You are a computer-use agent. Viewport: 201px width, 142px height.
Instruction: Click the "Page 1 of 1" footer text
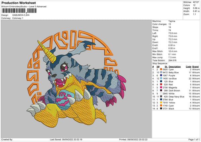pyautogui.click(x=194, y=139)
